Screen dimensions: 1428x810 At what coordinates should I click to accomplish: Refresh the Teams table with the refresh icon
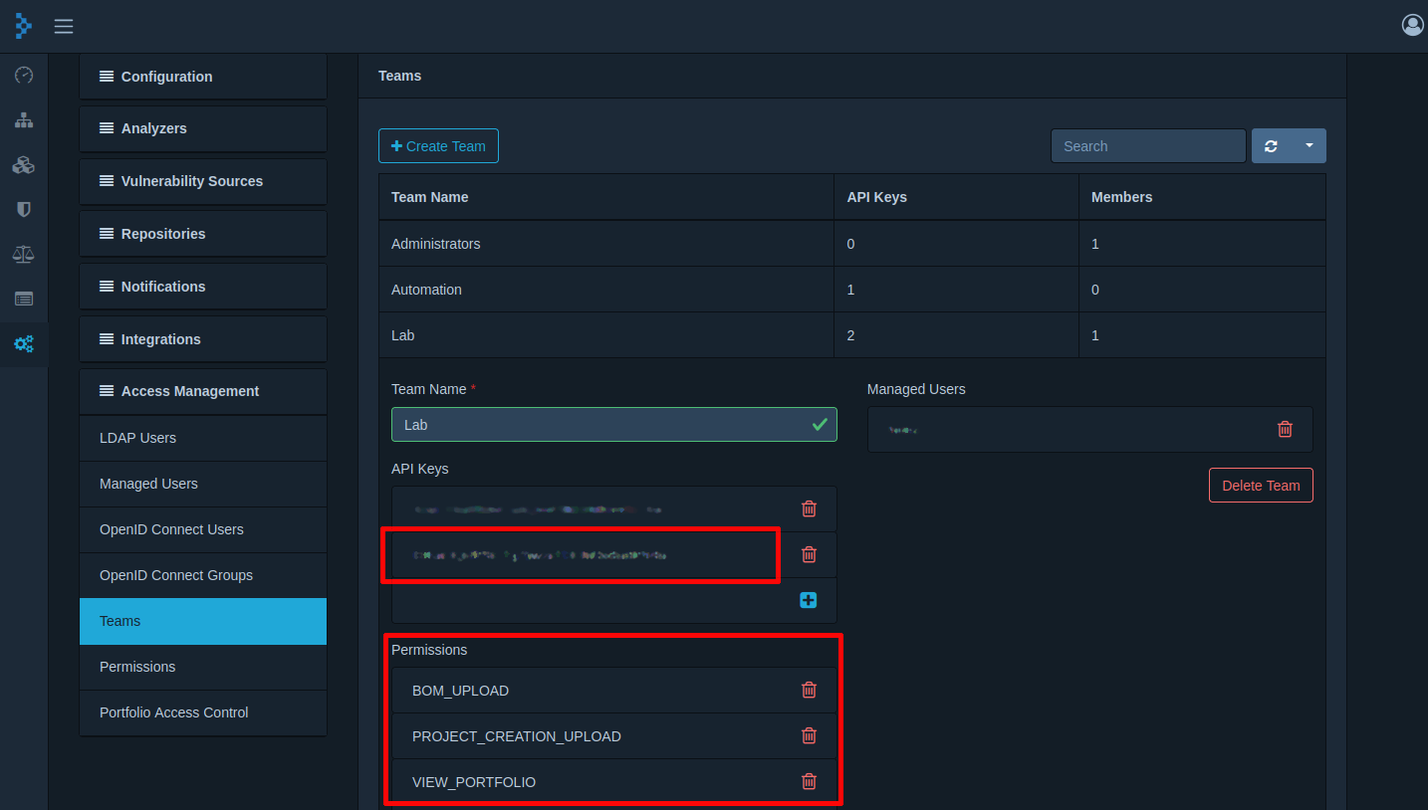(1271, 145)
